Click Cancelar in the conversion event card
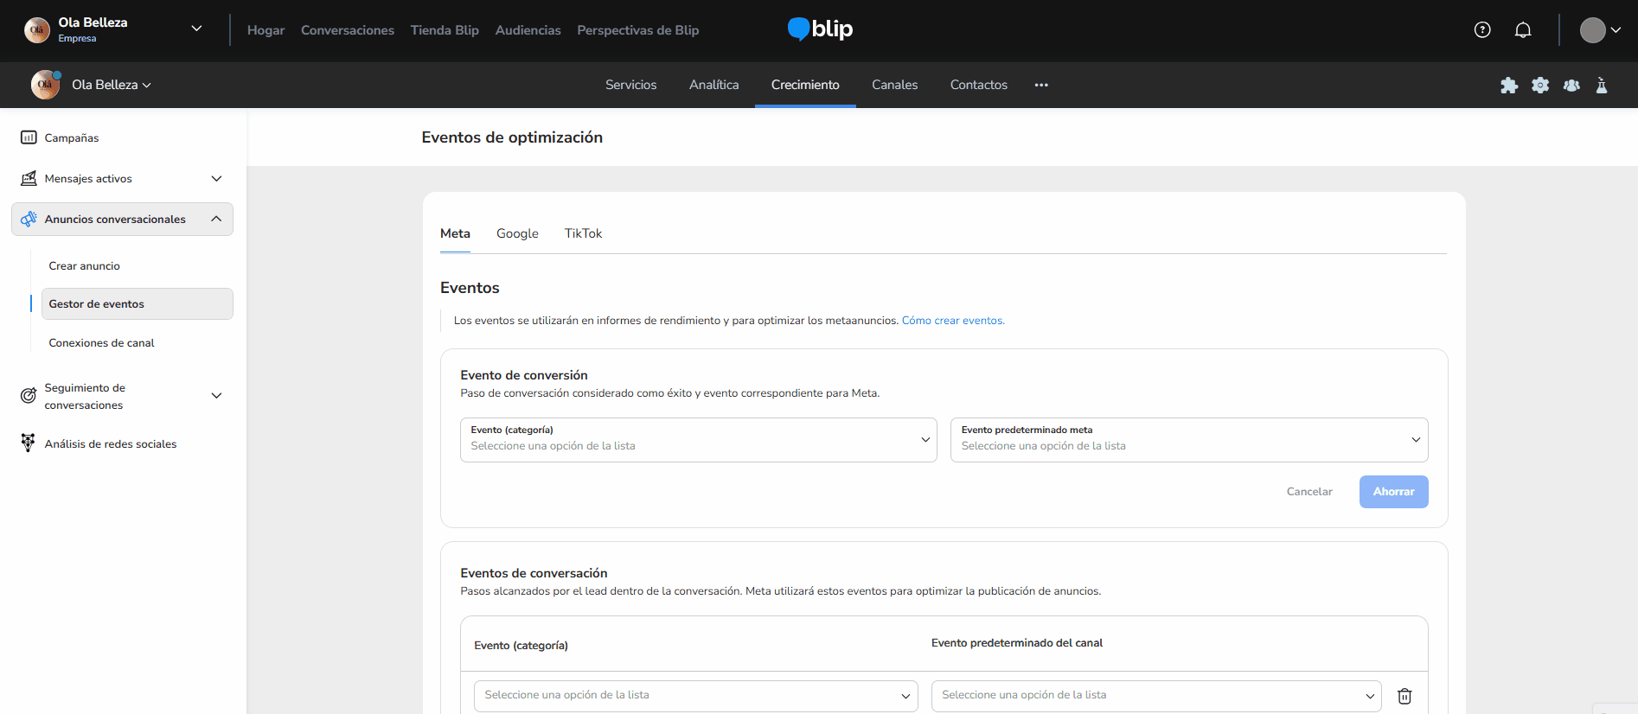The height and width of the screenshot is (714, 1638). tap(1309, 492)
